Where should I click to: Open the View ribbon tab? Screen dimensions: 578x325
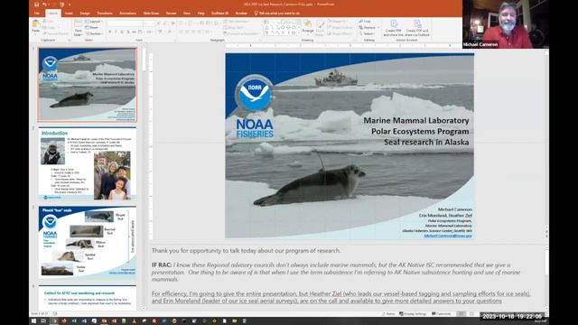click(x=187, y=14)
